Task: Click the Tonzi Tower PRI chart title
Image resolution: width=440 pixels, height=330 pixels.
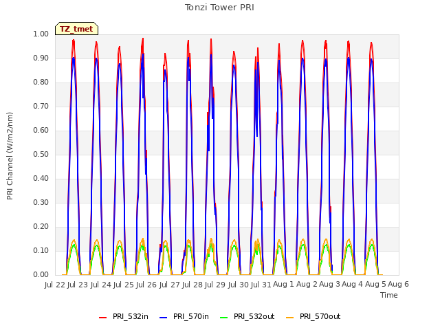Action: click(x=219, y=8)
